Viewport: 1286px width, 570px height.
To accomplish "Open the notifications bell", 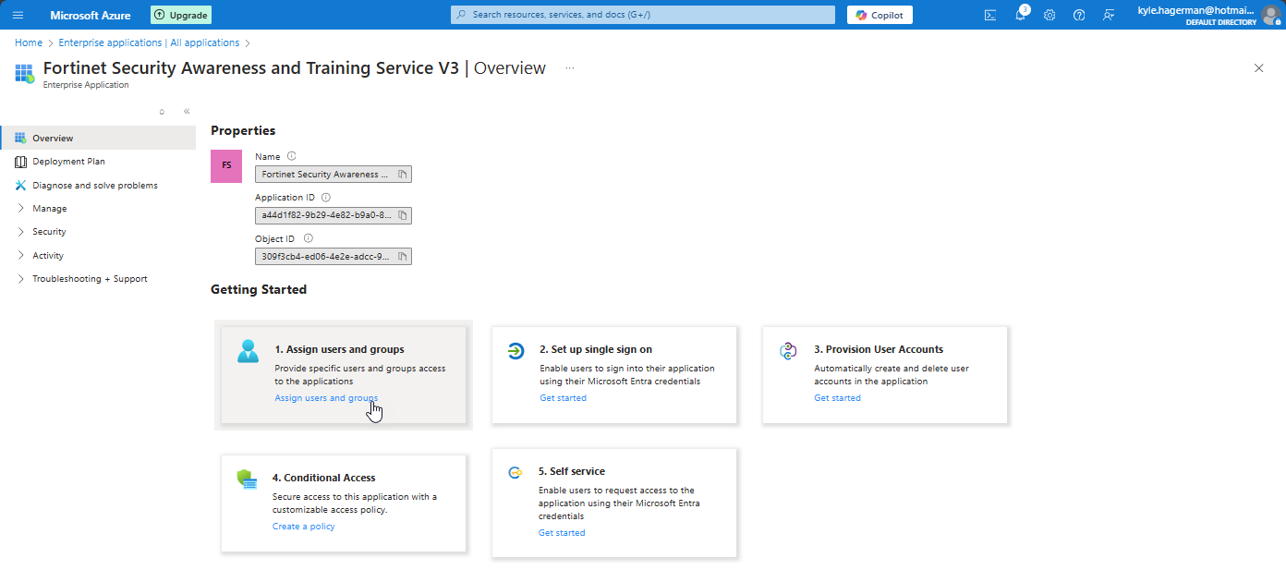I will 1020,15.
